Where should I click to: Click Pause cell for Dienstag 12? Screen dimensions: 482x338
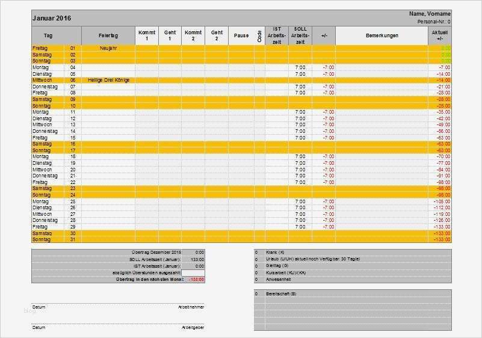pos(241,118)
